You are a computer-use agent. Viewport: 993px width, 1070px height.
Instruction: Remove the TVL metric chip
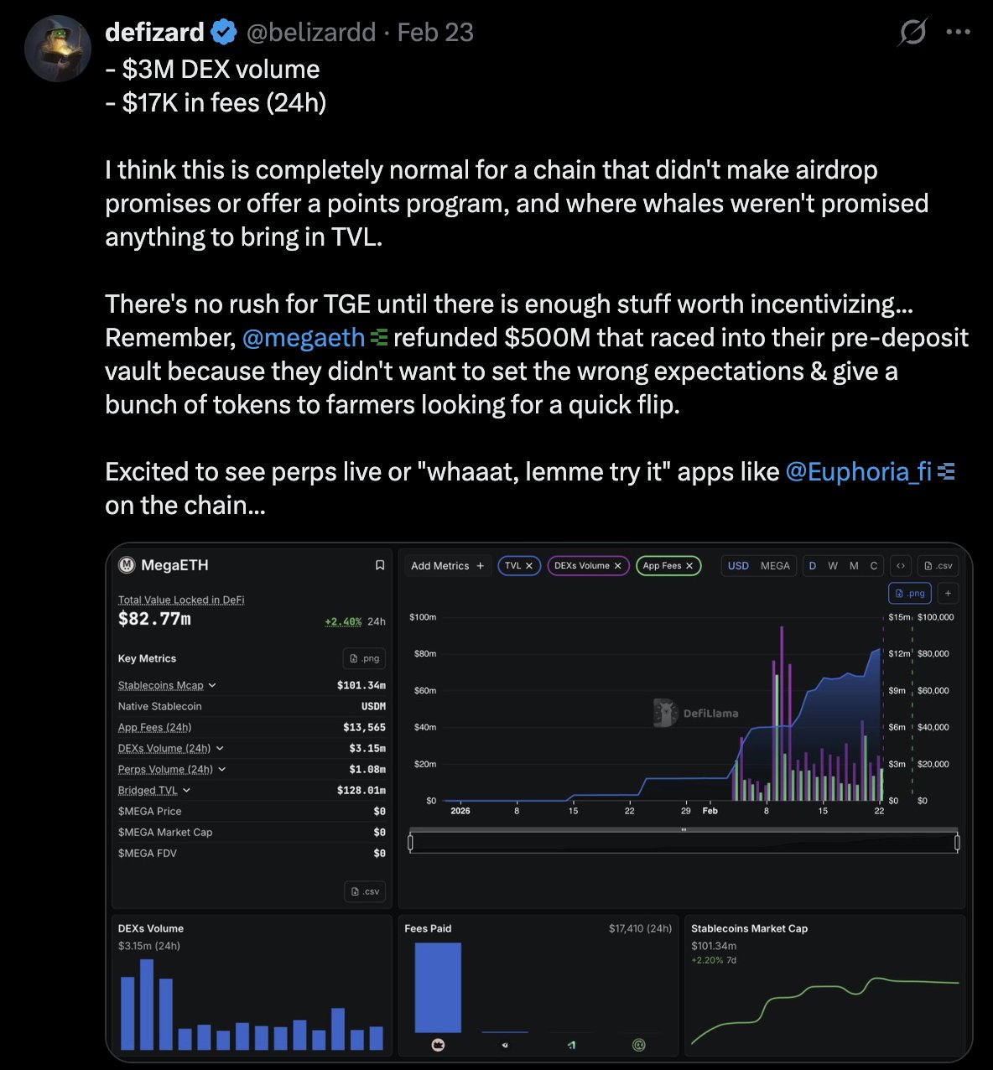click(x=529, y=566)
